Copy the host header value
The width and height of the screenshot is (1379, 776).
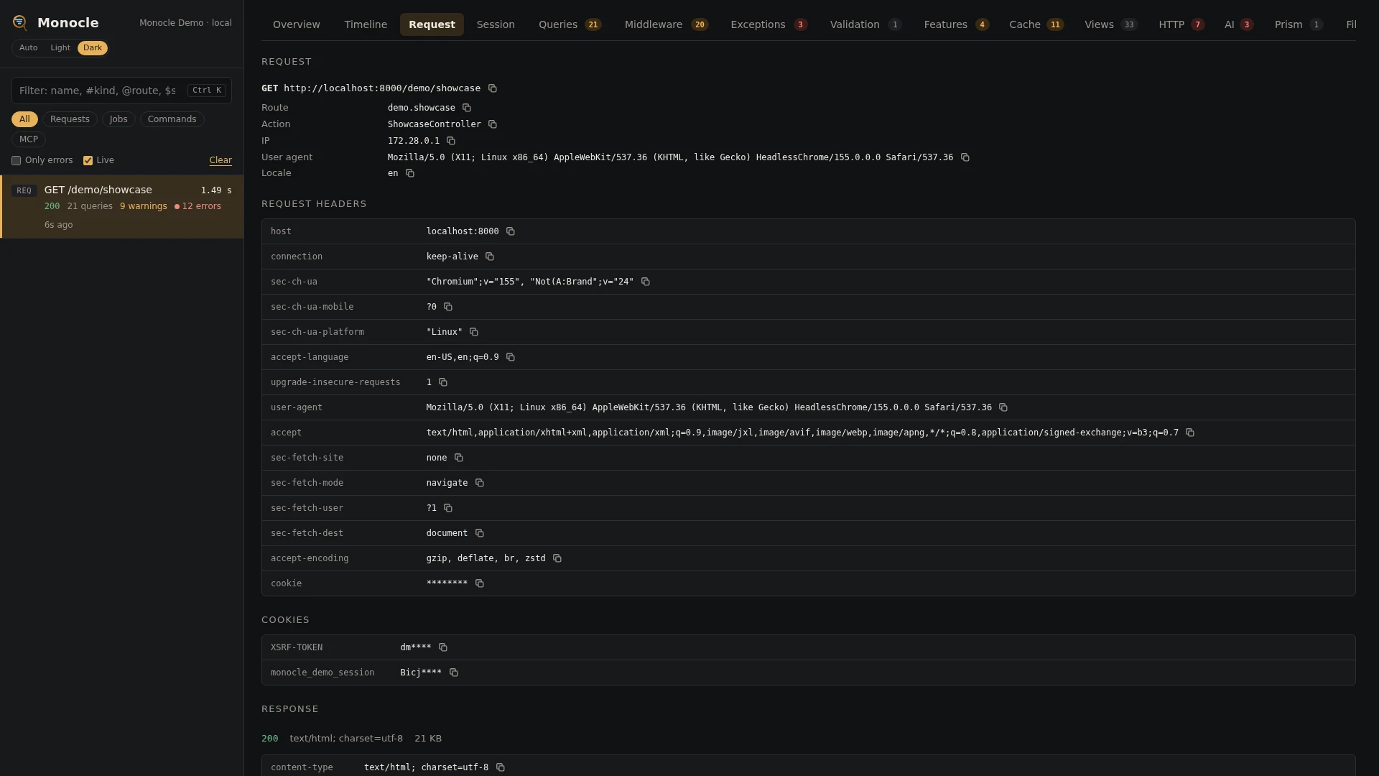[x=511, y=231]
